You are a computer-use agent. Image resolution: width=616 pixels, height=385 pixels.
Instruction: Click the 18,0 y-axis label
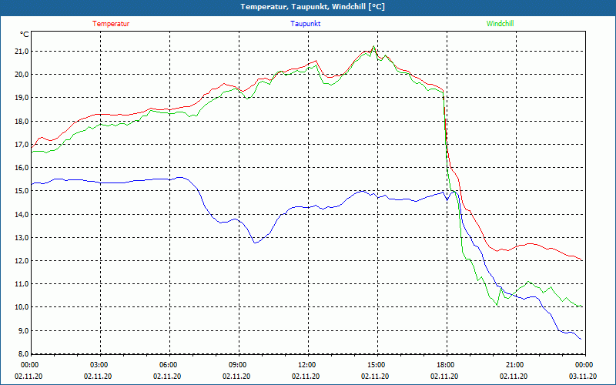pos(22,122)
